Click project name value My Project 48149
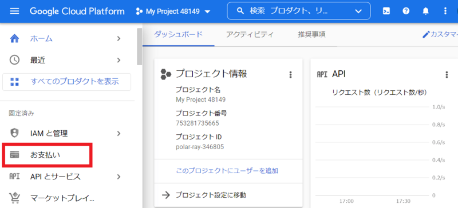The image size is (458, 208). tap(201, 100)
